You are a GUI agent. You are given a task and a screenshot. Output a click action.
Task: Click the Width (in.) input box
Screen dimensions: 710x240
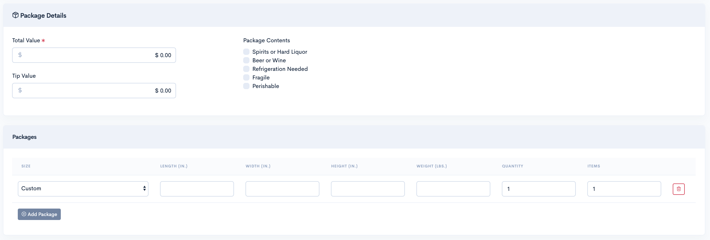pos(282,189)
